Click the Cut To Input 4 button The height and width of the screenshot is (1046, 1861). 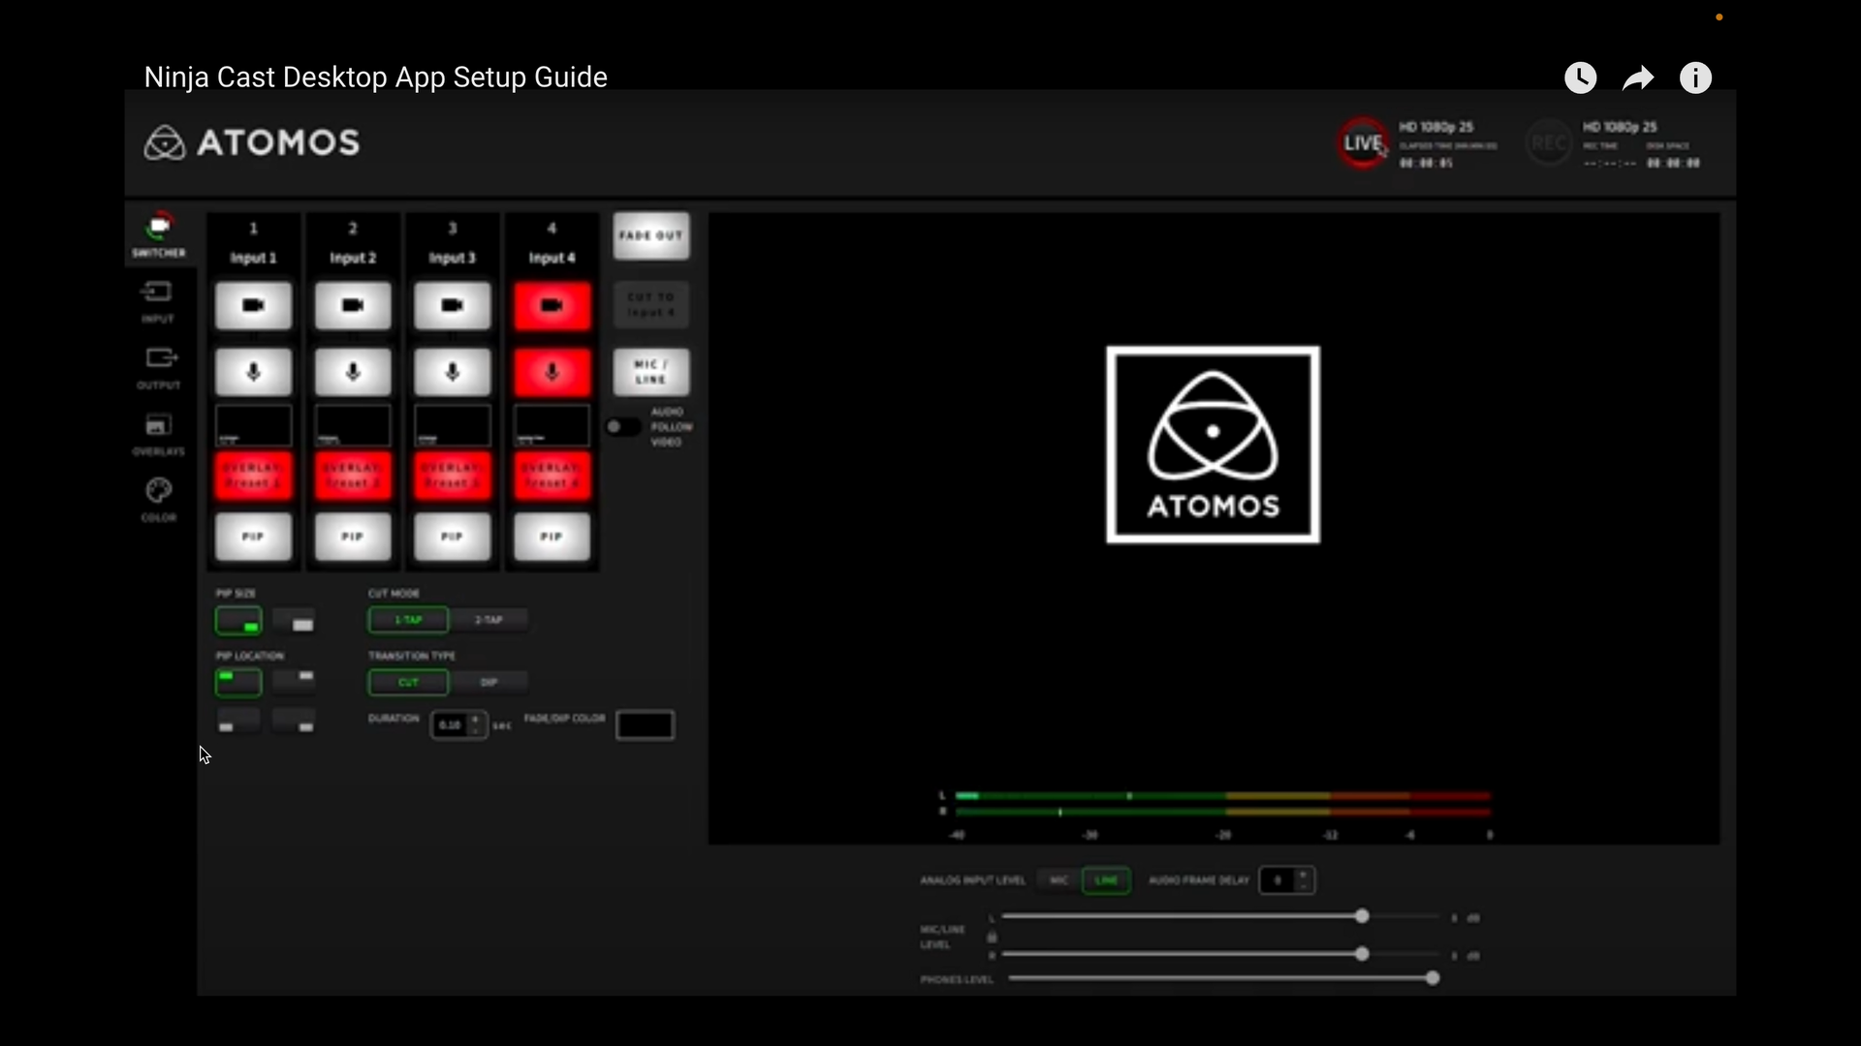pos(651,305)
